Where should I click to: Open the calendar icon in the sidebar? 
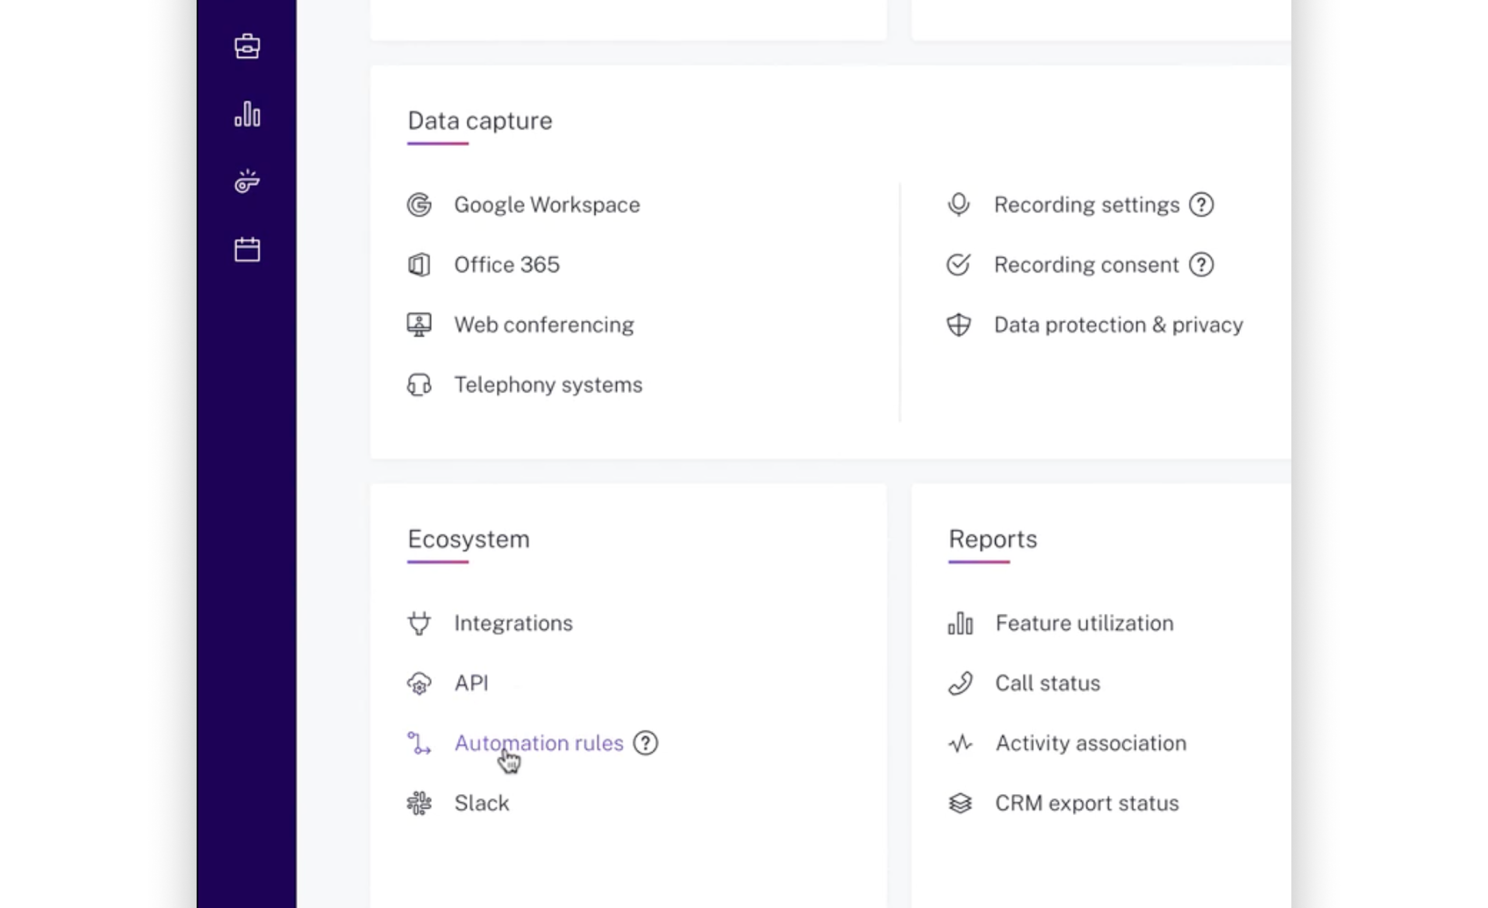[247, 249]
